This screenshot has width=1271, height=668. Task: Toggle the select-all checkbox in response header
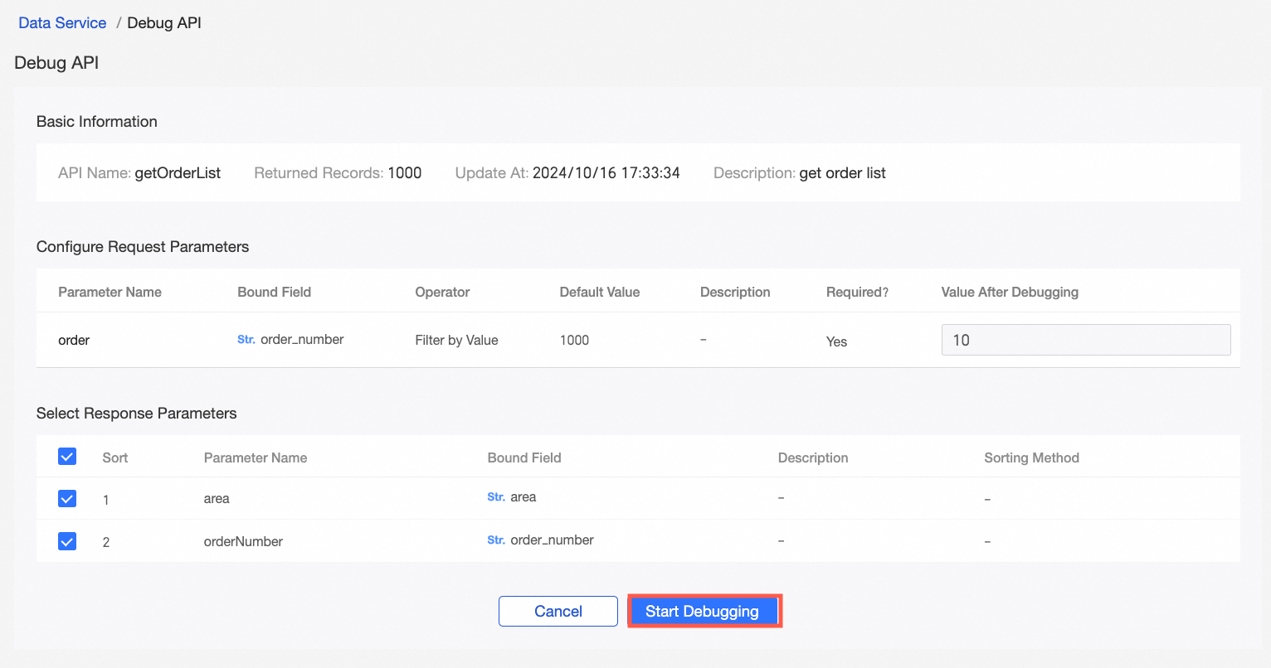(x=67, y=457)
